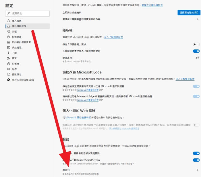The height and width of the screenshot is (177, 201).
Task: Open 系統 settings section
Action: coord(28,69)
